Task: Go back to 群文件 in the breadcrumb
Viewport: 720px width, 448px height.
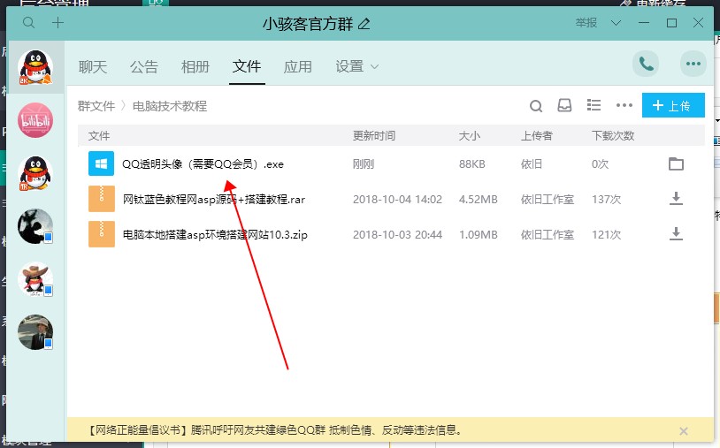Action: [x=96, y=106]
